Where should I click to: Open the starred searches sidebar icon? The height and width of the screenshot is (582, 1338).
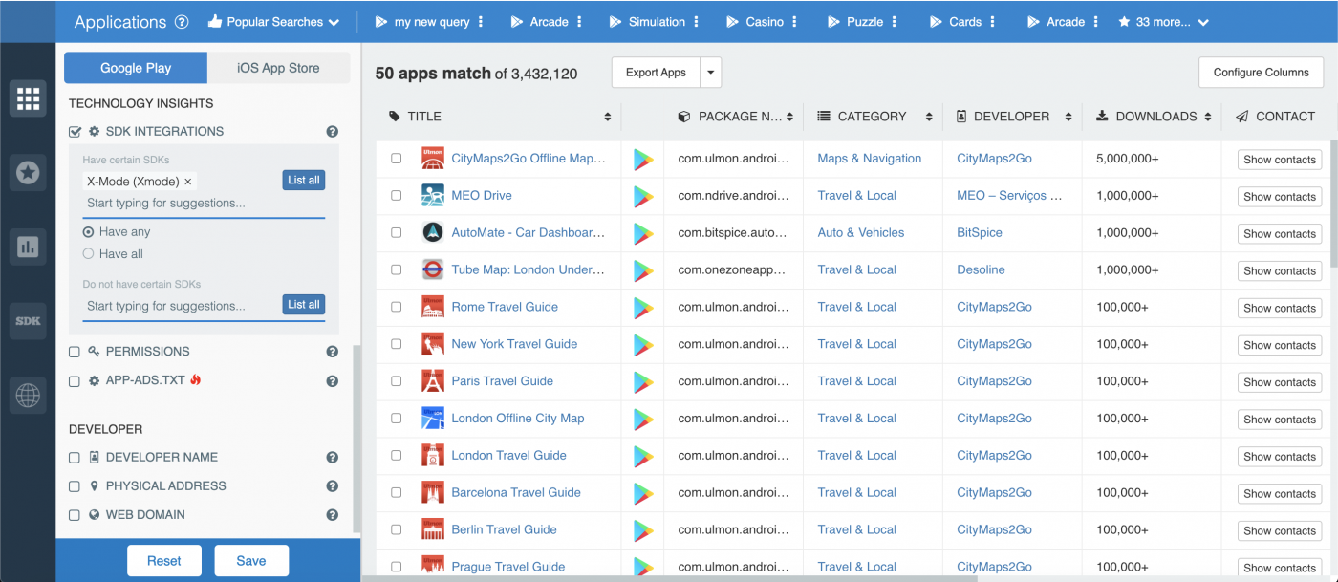[28, 173]
